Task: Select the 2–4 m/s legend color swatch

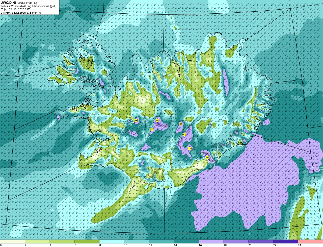Action: pos(37,241)
